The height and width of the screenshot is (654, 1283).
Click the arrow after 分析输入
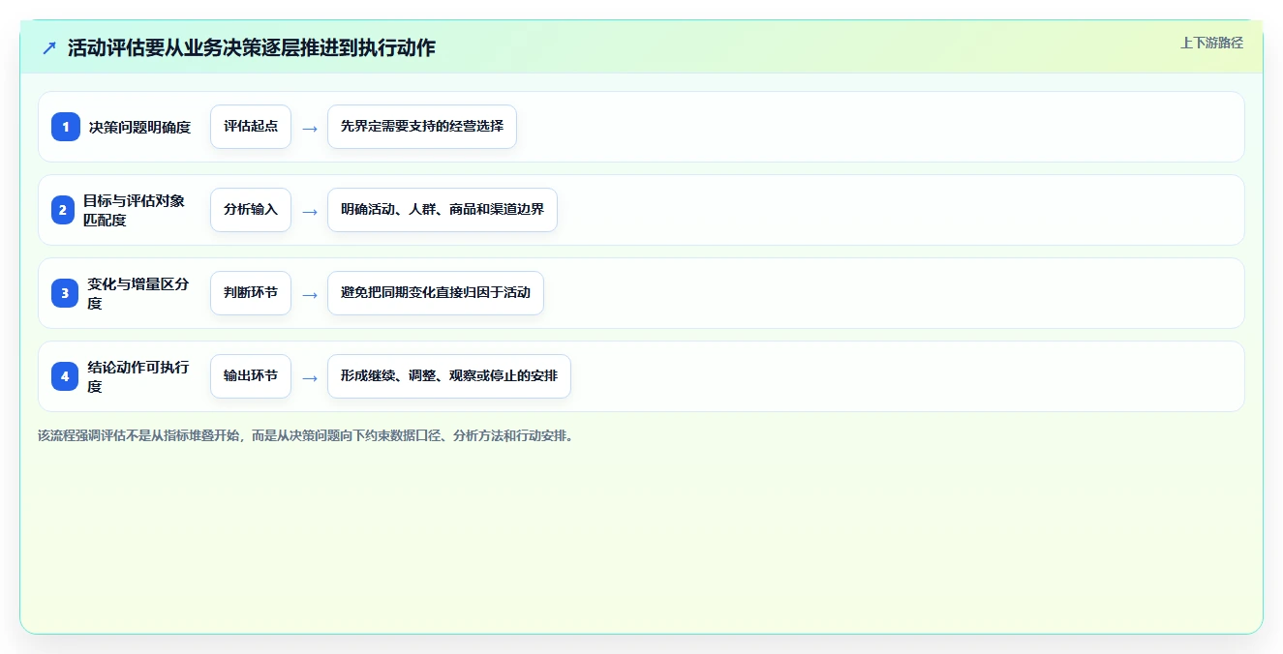point(309,211)
